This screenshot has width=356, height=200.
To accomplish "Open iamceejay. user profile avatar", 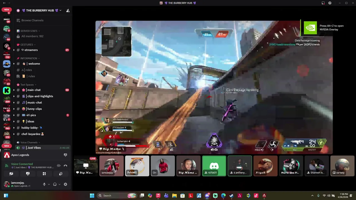I will [7, 184].
